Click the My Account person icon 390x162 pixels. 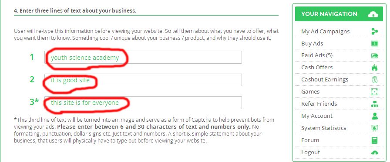tap(374, 116)
